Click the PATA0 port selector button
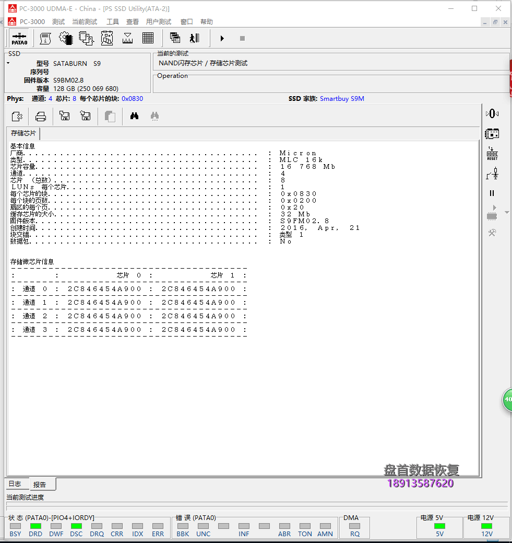The image size is (512, 543). [19, 39]
